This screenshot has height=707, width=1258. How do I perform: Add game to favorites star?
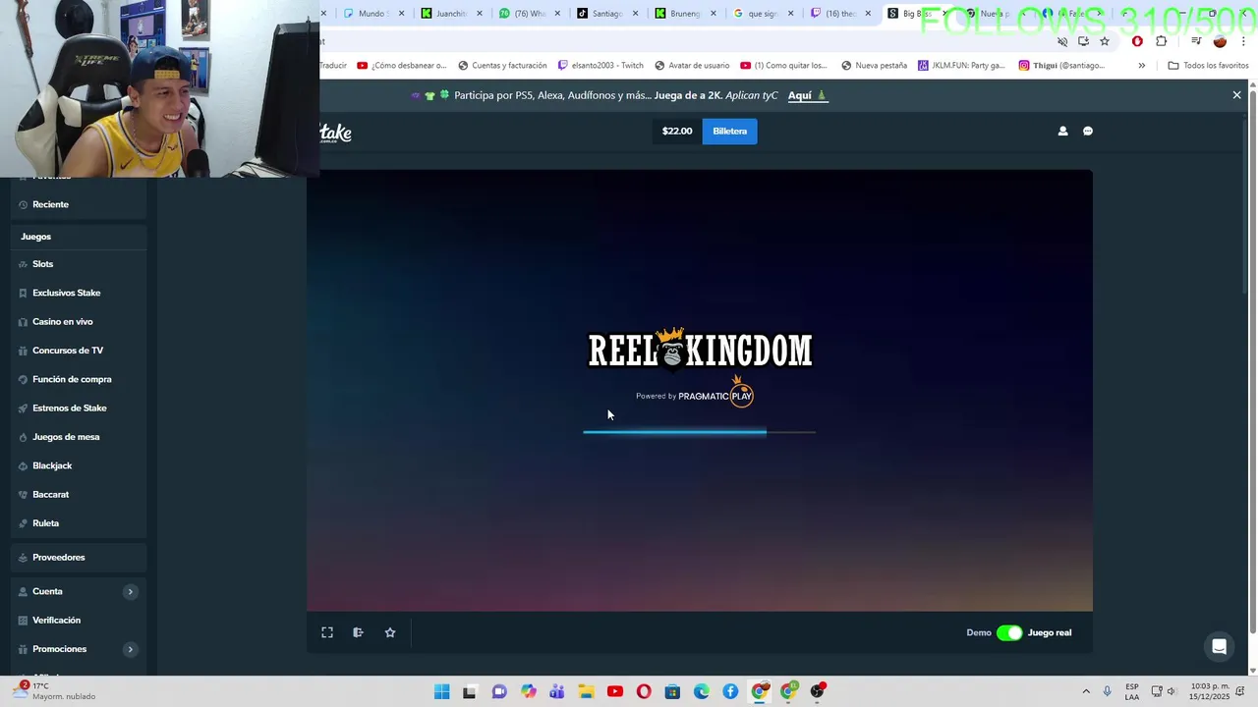390,632
